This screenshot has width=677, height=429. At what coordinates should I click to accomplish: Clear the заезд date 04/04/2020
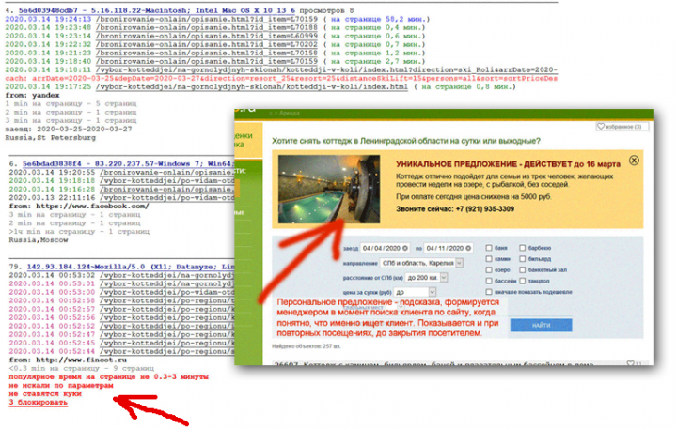coord(405,249)
